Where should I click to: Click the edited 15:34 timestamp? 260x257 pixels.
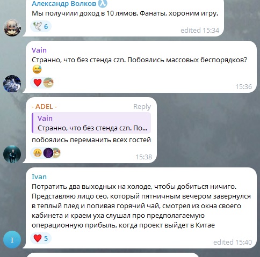[200, 31]
